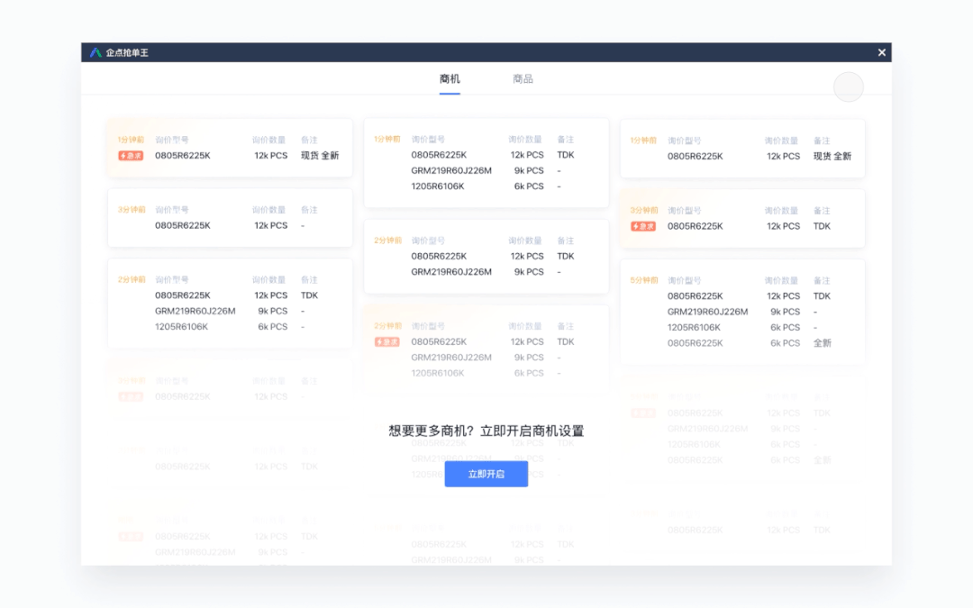This screenshot has width=973, height=608.
Task: Open the 1分钟前 card listing three part numbers
Action: pos(486,162)
